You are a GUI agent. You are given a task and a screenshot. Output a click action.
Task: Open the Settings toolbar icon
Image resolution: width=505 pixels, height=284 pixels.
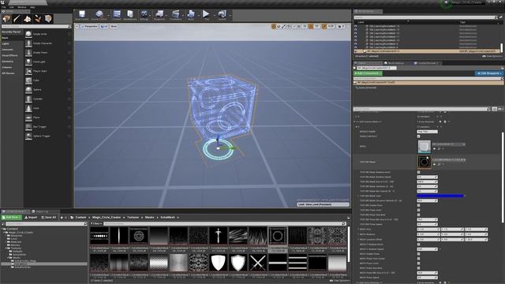pos(144,15)
